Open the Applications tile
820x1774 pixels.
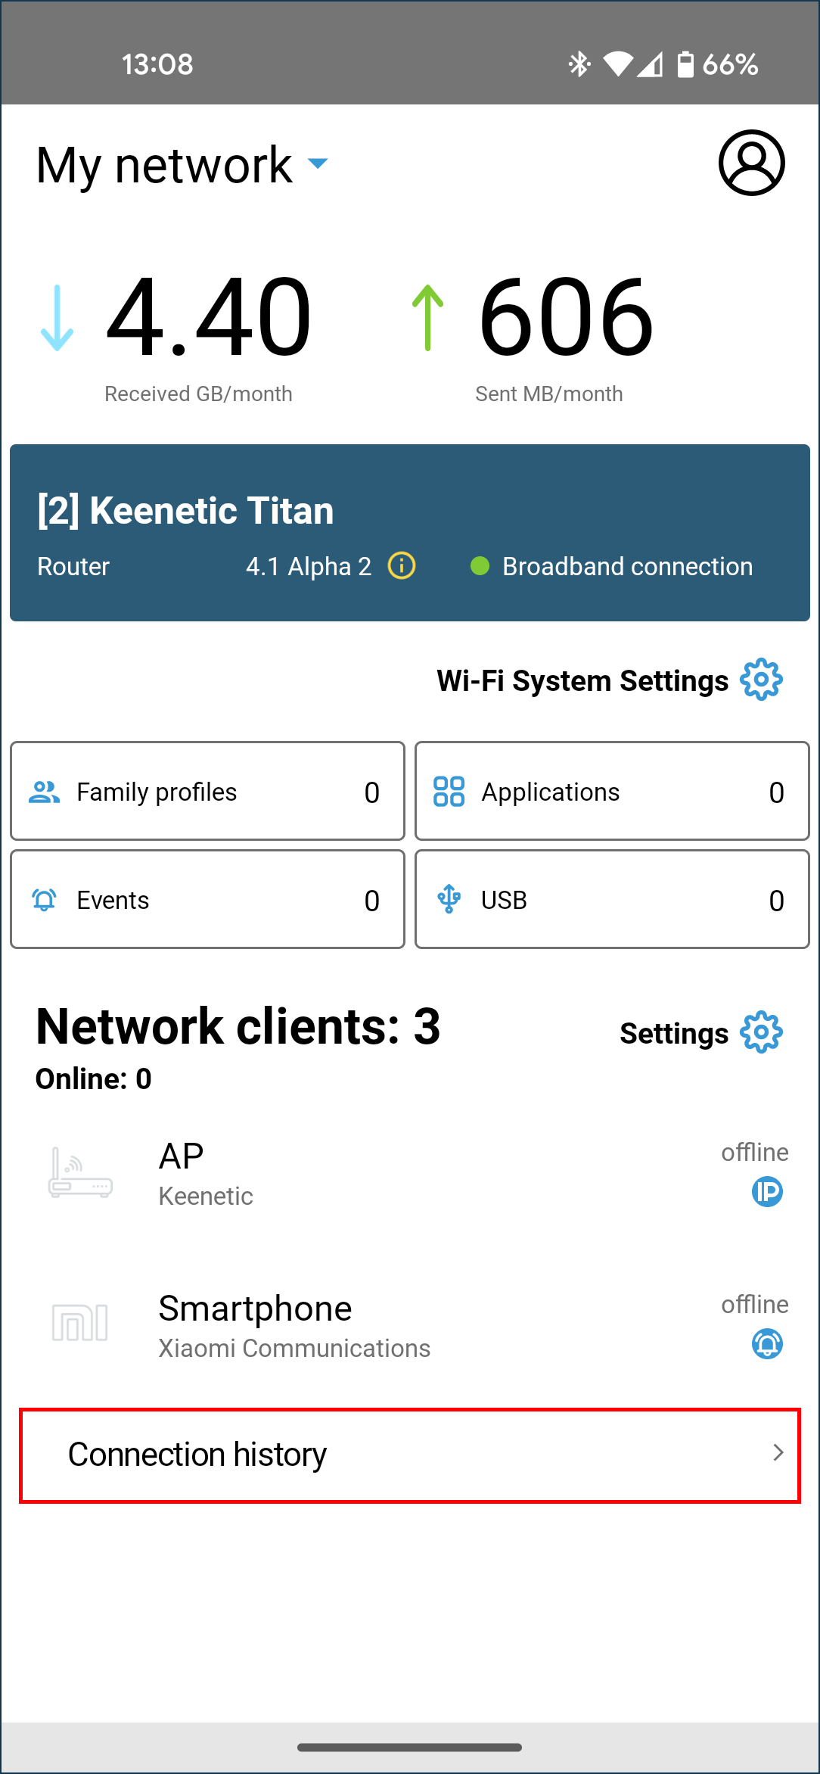pos(612,791)
